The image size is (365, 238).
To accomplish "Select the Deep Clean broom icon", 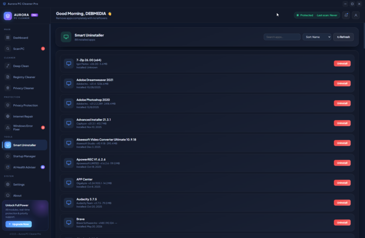I will pyautogui.click(x=8, y=66).
